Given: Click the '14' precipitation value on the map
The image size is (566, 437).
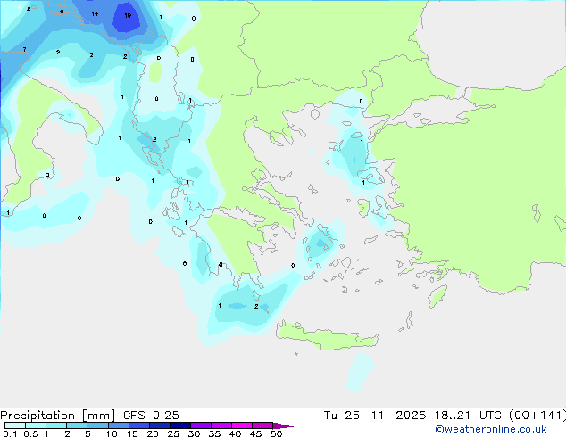Looking at the screenshot, I should pyautogui.click(x=95, y=13).
